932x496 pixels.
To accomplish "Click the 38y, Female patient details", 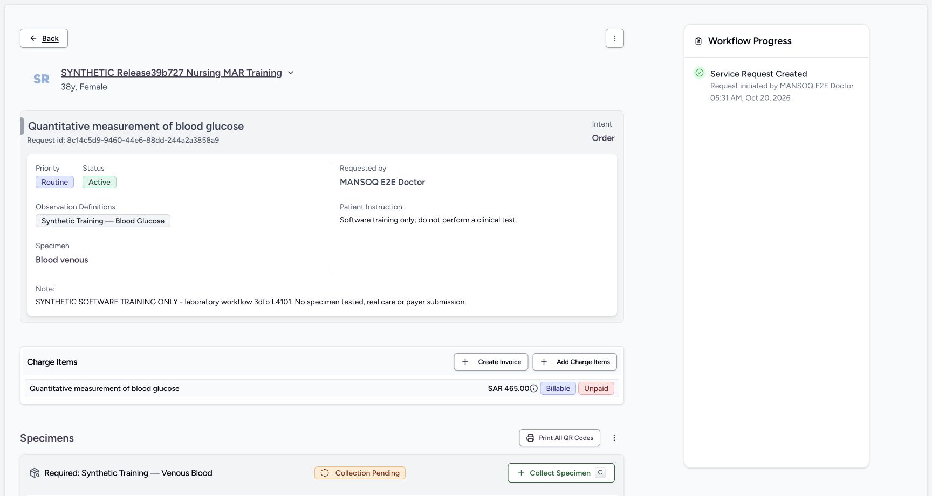I will 84,87.
